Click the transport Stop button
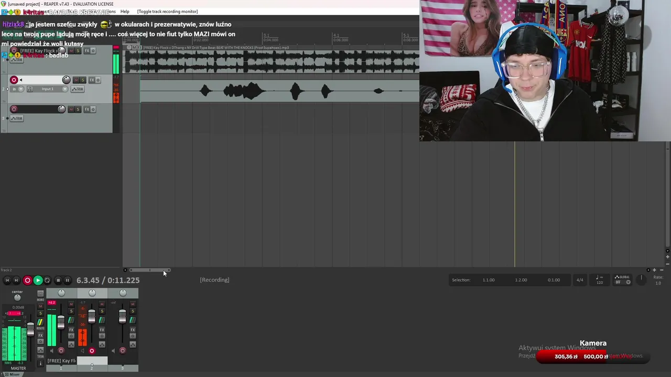The height and width of the screenshot is (377, 671). (x=58, y=280)
